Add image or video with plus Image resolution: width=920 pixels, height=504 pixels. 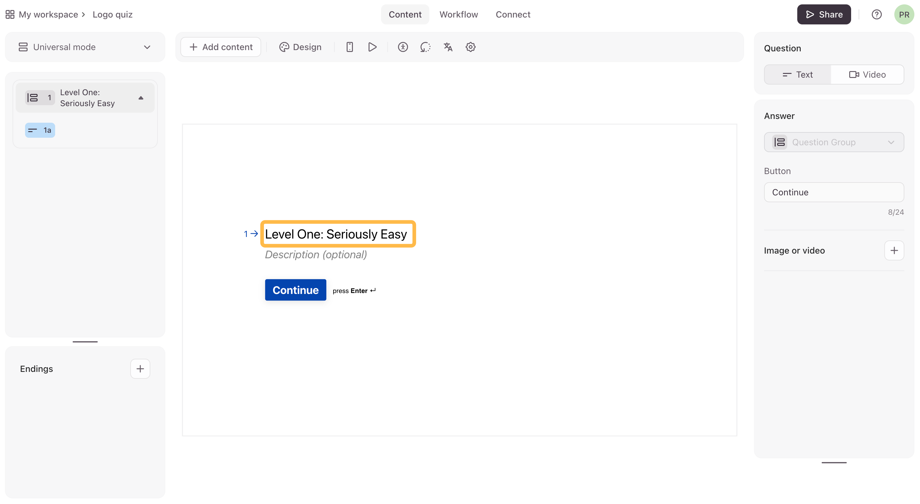click(894, 250)
